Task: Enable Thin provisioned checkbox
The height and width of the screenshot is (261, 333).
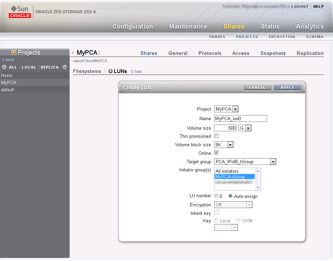Action: pos(216,136)
